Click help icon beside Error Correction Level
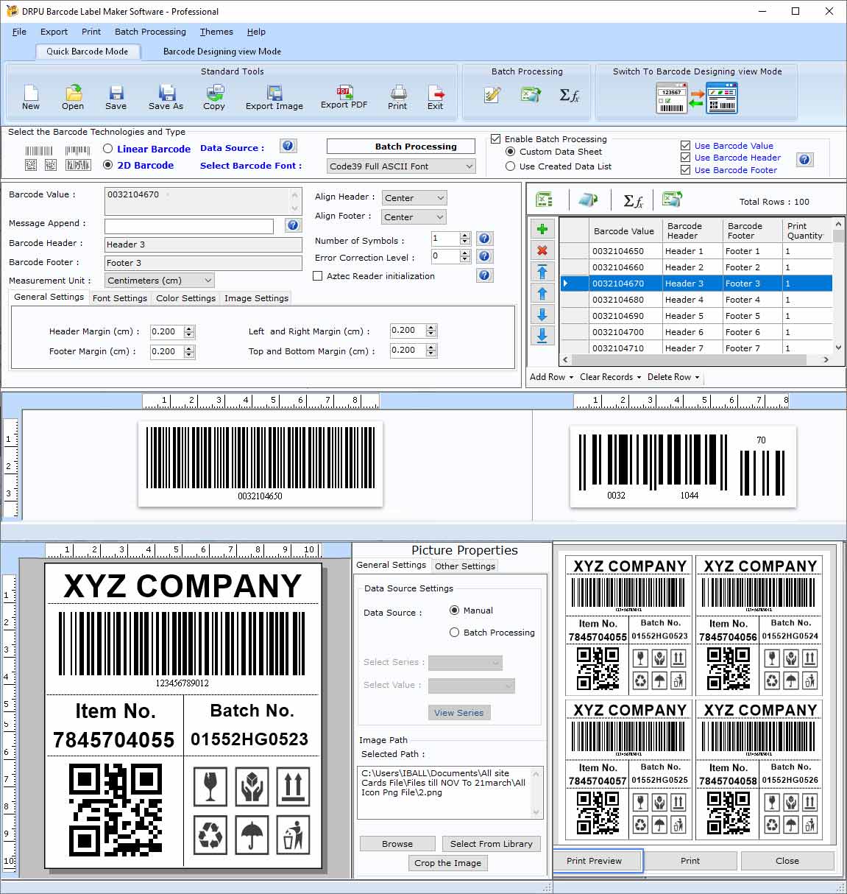The width and height of the screenshot is (847, 894). click(x=484, y=256)
